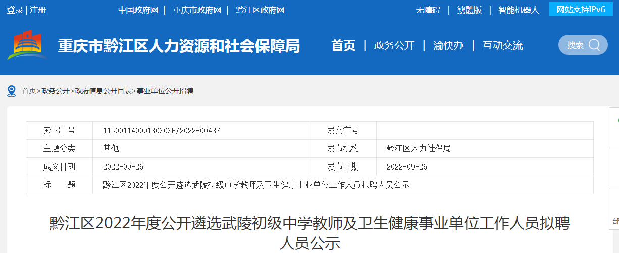The image size is (619, 253).
Task: Click the 发布日期 value 2022-09-26
Action: [x=407, y=167]
